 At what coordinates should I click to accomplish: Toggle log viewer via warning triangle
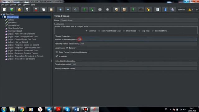pyautogui.click(x=190, y=10)
